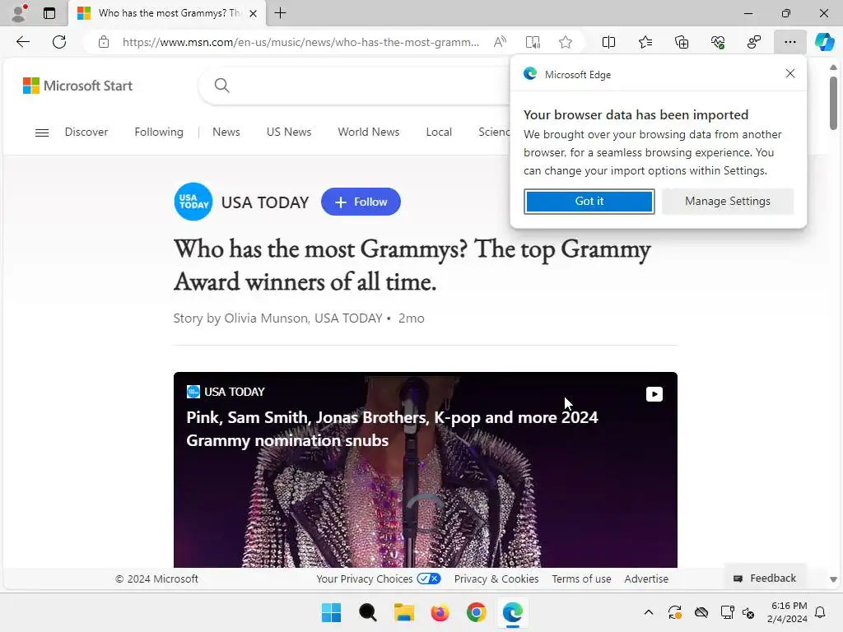Refresh the current page
This screenshot has width=843, height=632.
click(59, 42)
